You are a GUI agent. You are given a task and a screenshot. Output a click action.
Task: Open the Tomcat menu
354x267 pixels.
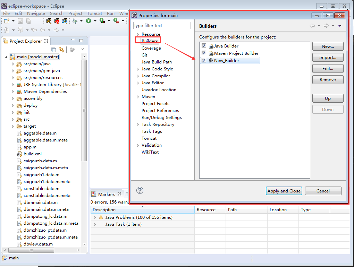point(95,13)
